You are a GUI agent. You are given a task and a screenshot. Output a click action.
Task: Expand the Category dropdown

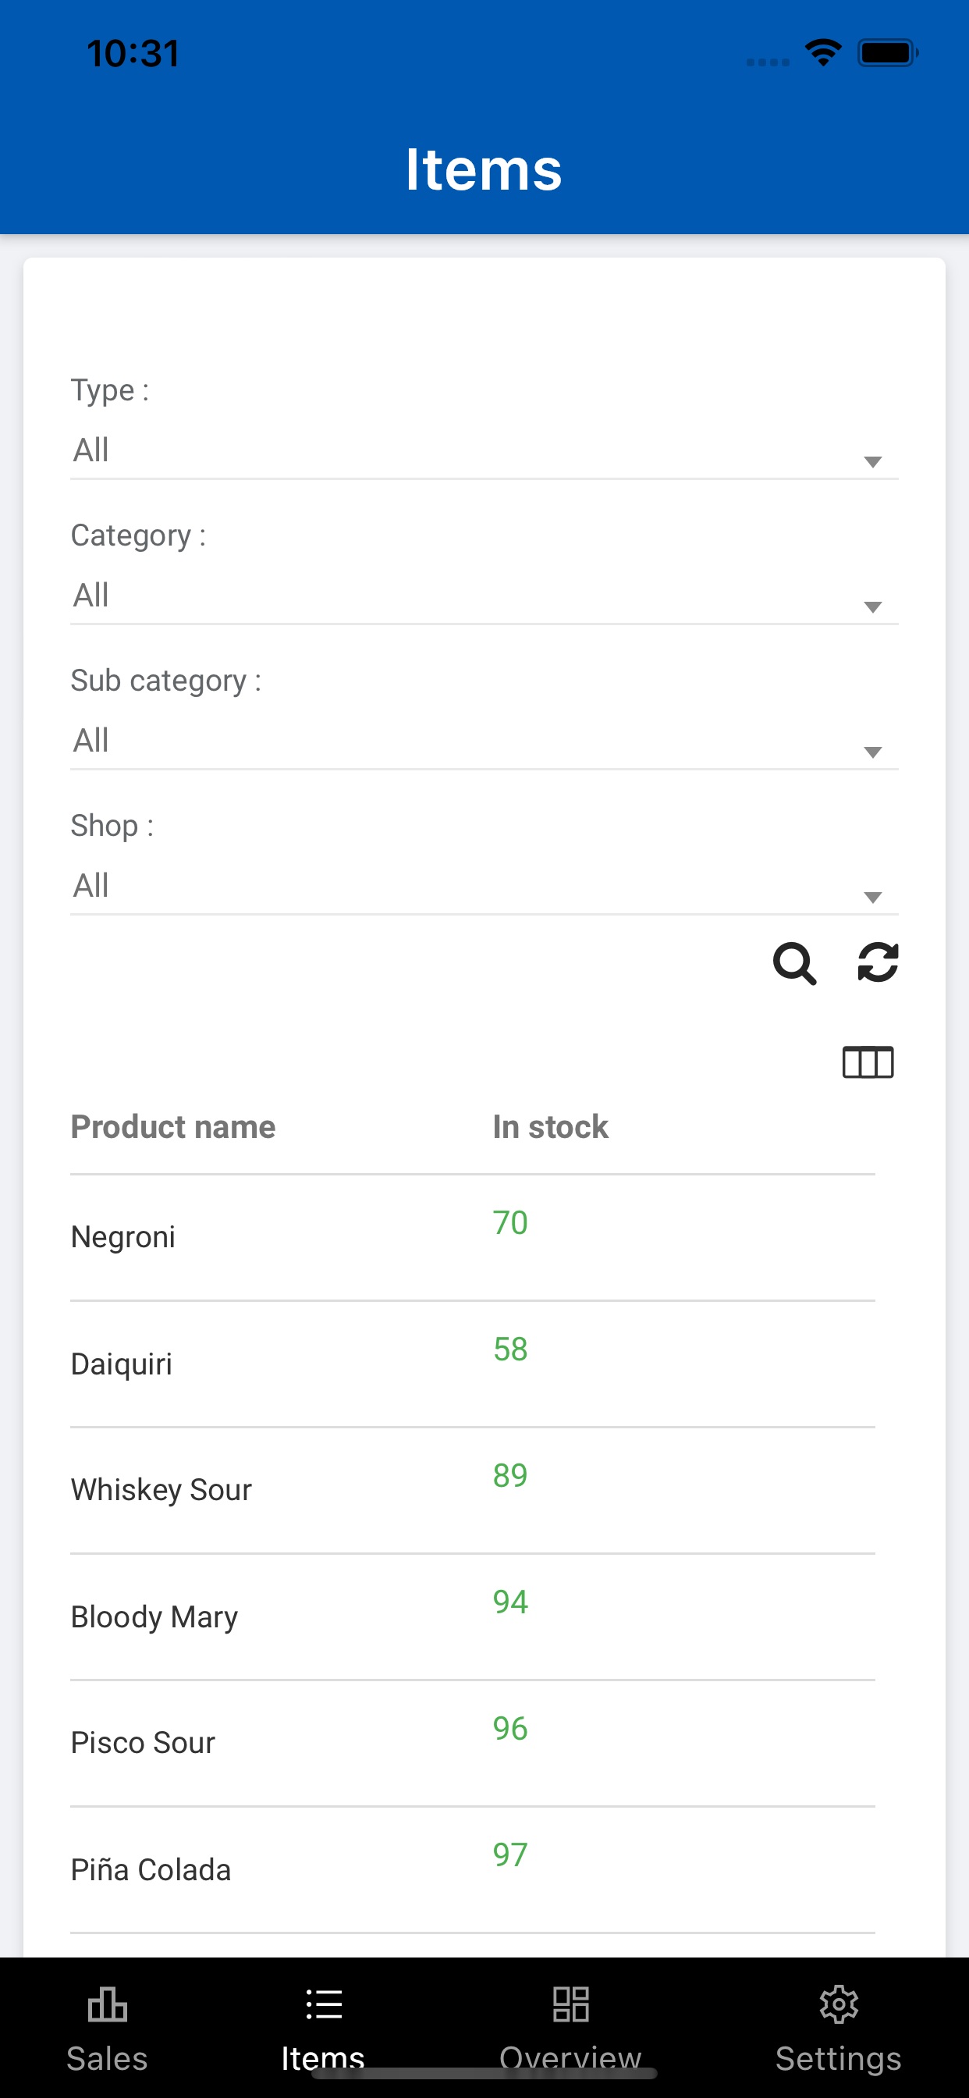(484, 596)
